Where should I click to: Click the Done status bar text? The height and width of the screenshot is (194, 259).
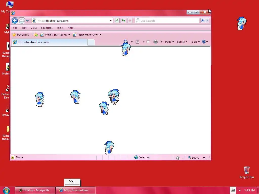click(19, 157)
